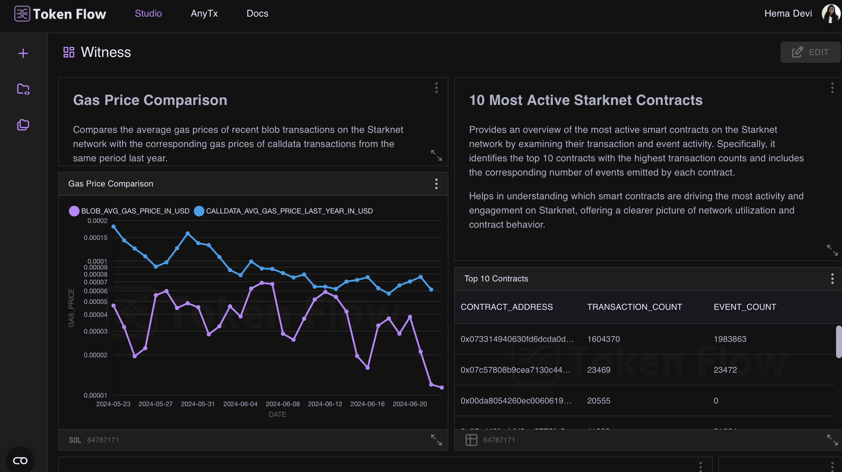
Task: Select contract address 0x00da8054260ec0060619…
Action: (516, 401)
